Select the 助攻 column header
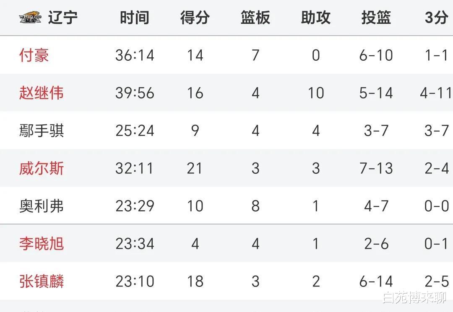 point(316,18)
